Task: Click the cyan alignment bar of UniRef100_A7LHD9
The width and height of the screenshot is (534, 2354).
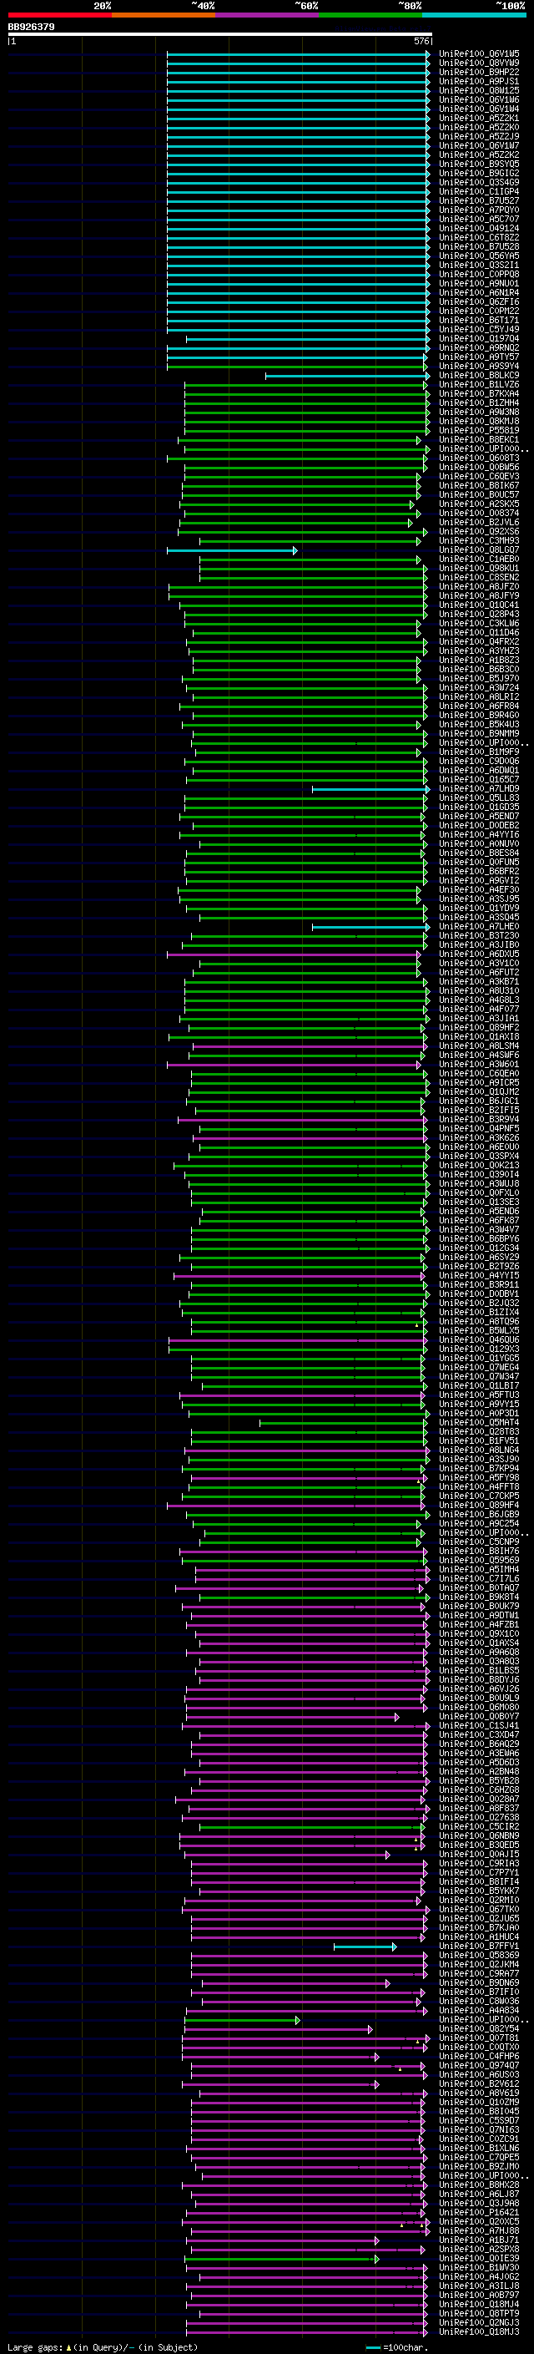Action: point(370,788)
